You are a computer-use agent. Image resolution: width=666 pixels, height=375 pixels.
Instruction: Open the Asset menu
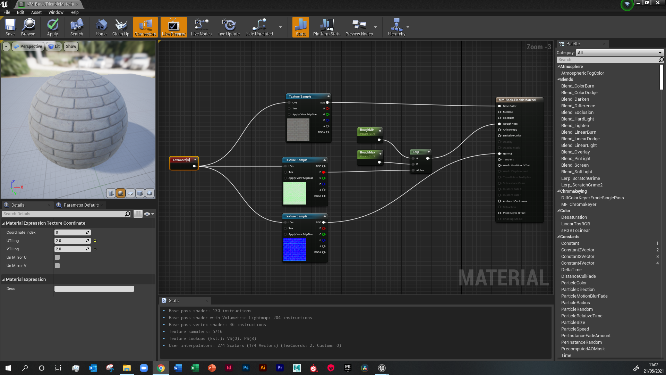click(x=36, y=12)
